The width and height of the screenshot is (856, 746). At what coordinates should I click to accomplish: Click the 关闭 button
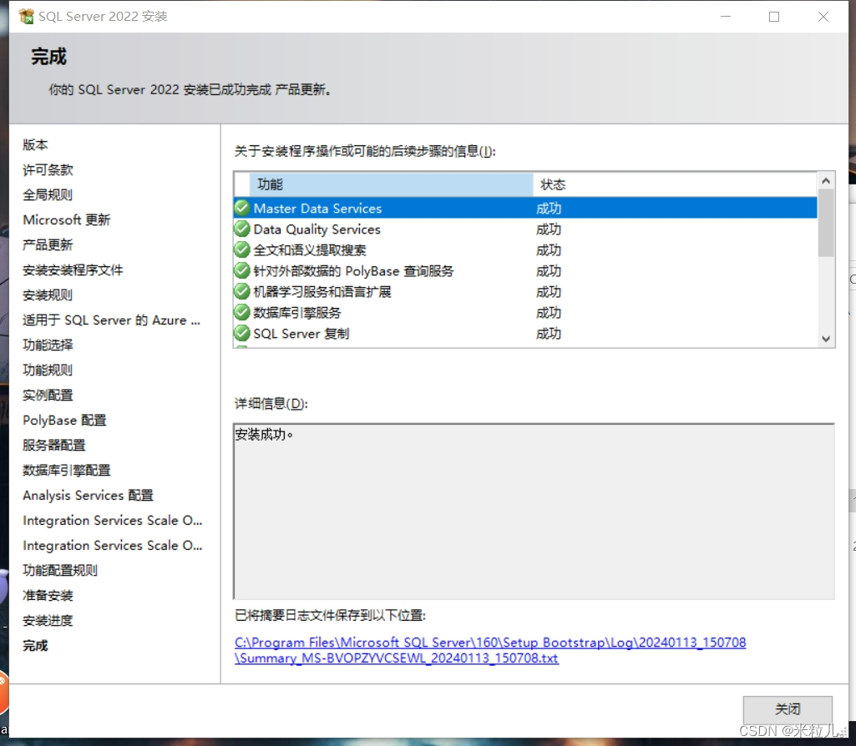788,709
